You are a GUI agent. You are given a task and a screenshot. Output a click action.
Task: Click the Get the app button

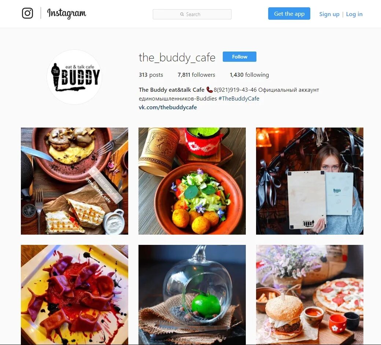[289, 14]
